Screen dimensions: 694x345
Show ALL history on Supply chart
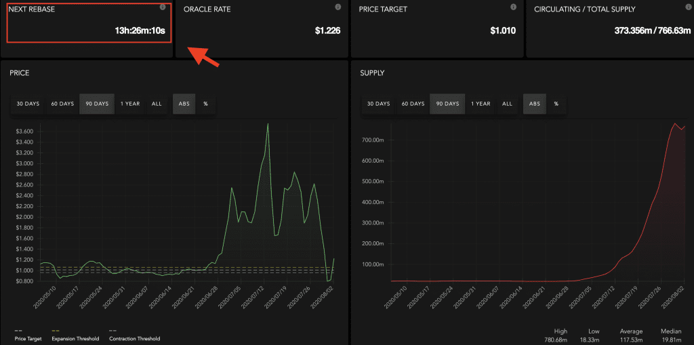coord(507,104)
